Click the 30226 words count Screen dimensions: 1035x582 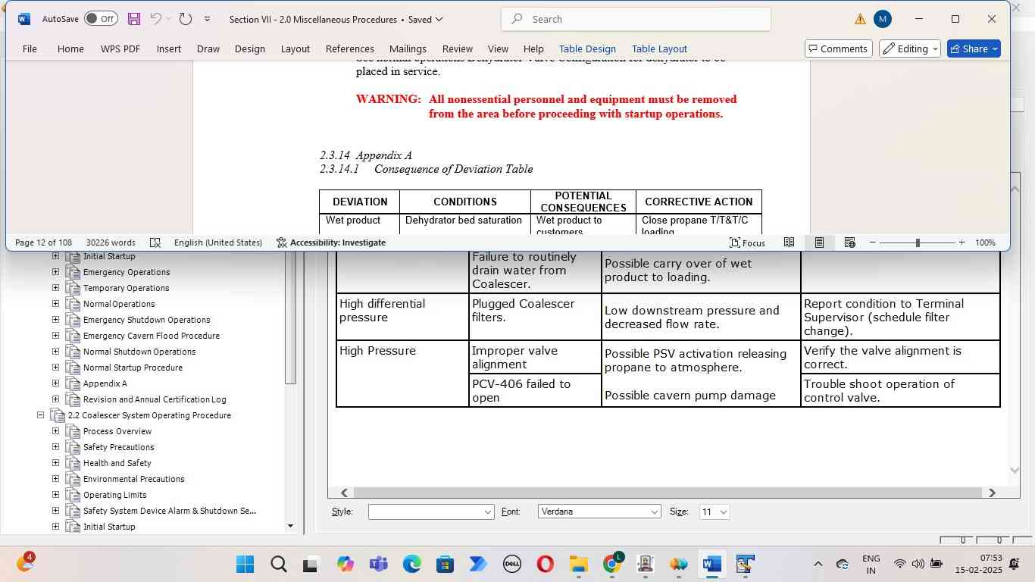pyautogui.click(x=111, y=242)
